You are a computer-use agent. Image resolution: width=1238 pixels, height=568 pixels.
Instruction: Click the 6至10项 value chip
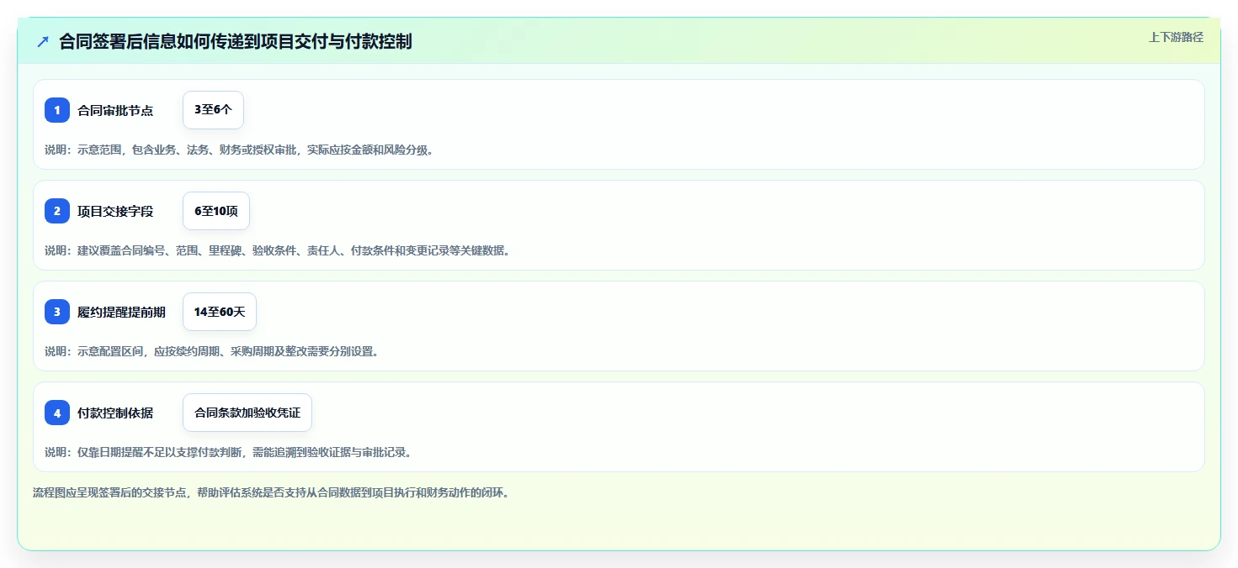(x=216, y=211)
